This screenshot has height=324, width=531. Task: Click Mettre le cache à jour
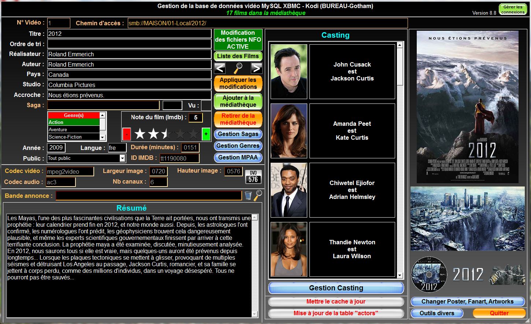pos(336,302)
